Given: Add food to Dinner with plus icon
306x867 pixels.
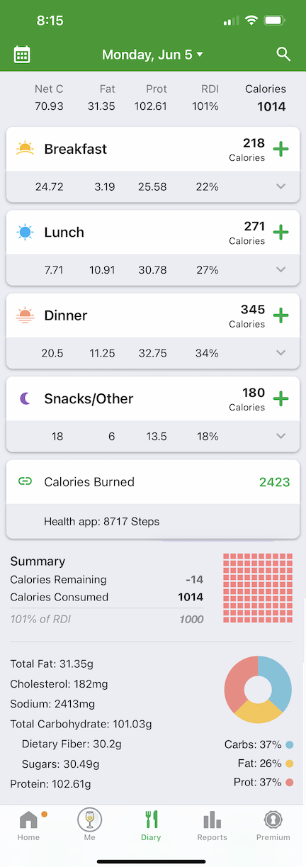Looking at the screenshot, I should tap(281, 315).
